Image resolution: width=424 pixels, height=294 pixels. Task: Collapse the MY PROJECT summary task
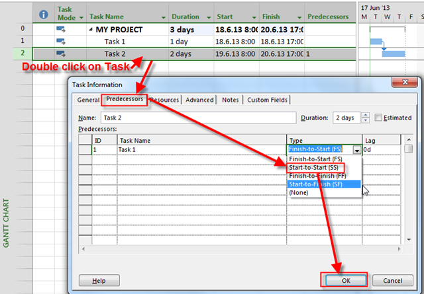pyautogui.click(x=90, y=30)
